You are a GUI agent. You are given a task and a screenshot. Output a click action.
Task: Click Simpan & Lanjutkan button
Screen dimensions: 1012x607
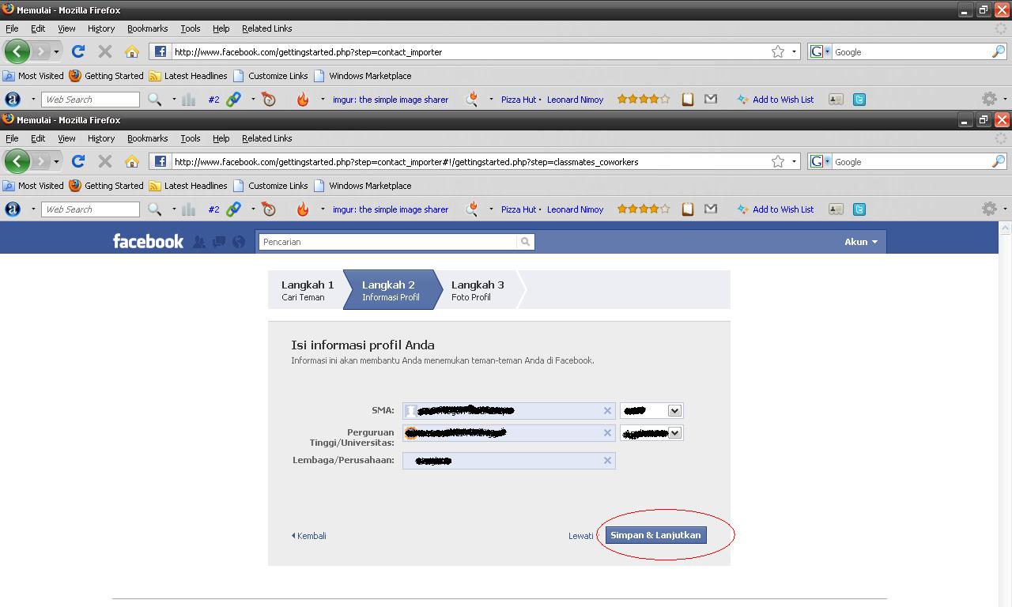point(655,535)
